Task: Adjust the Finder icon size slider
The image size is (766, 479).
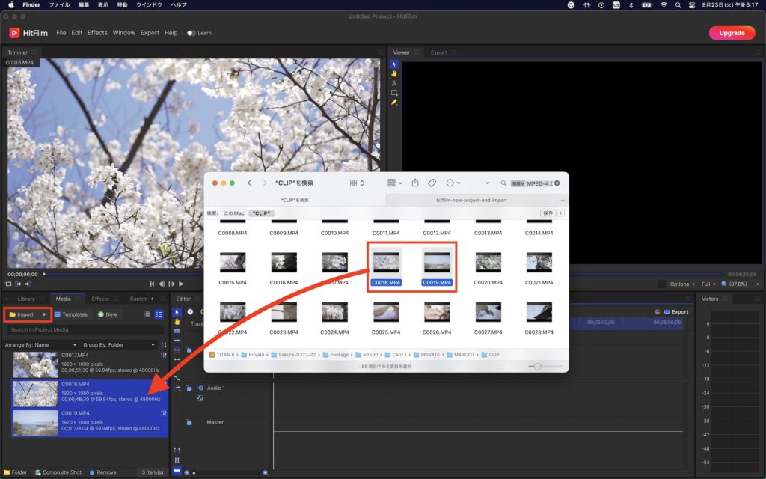Action: coord(537,366)
